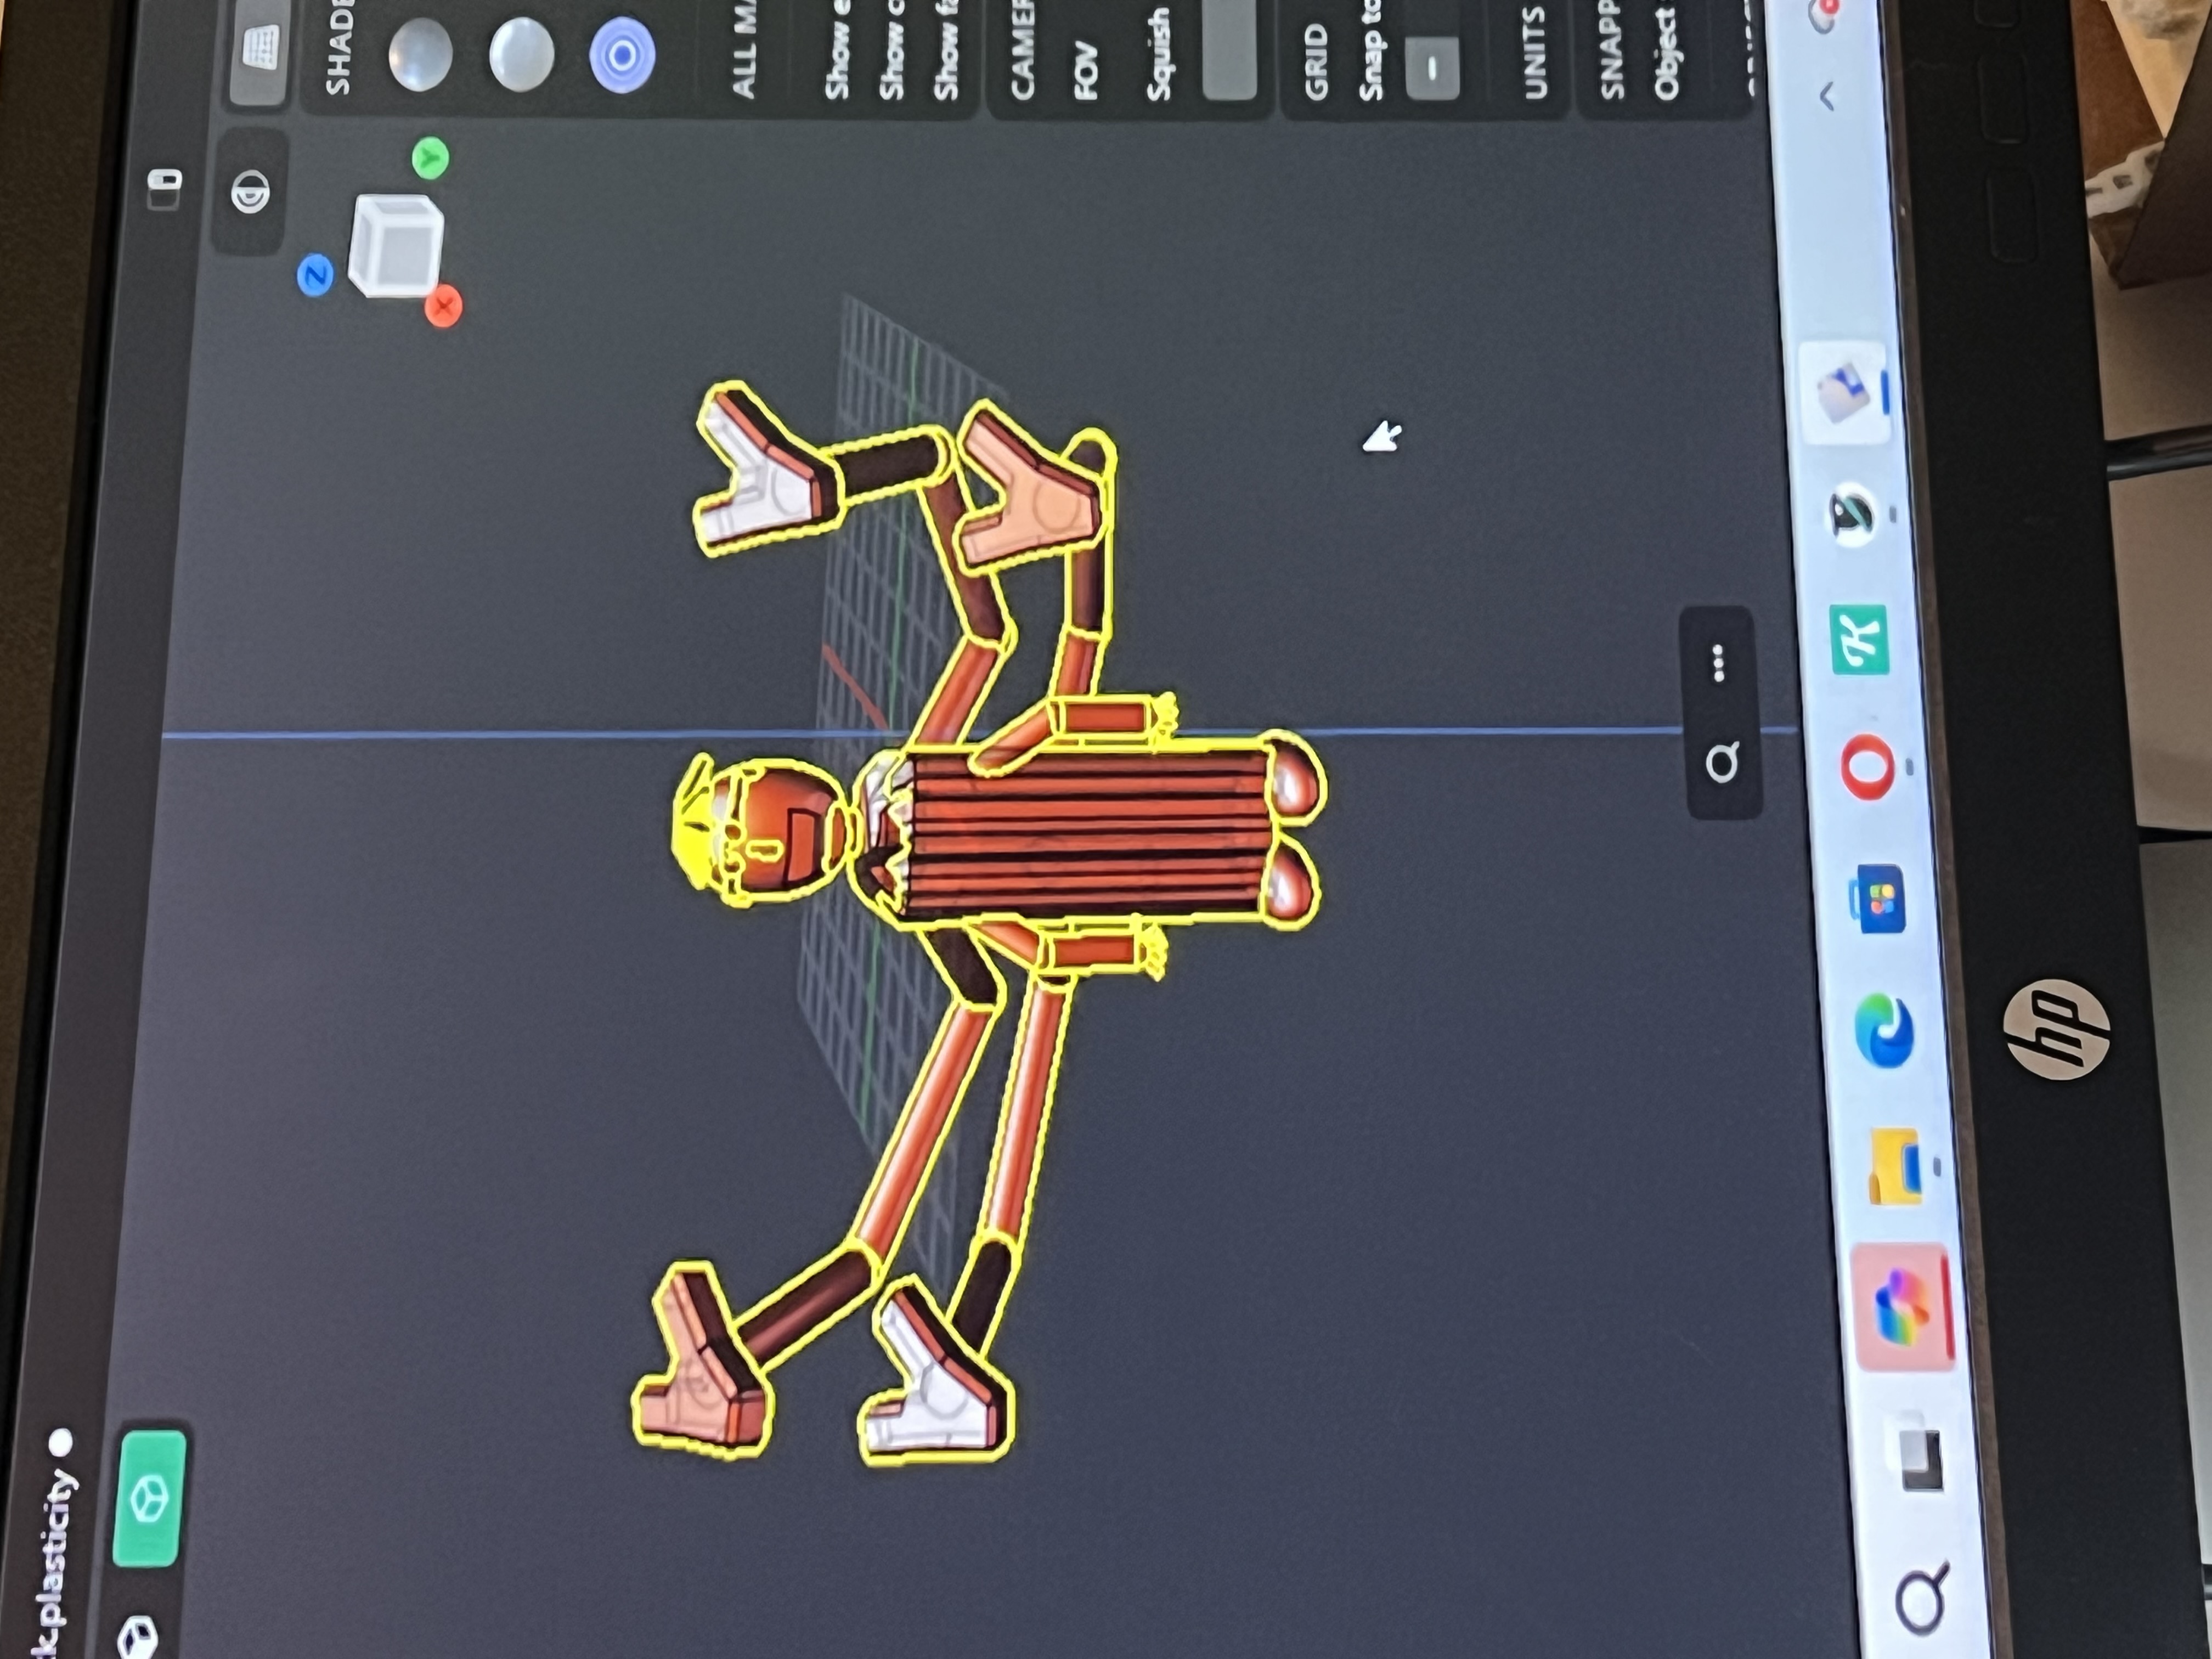Select the blue highlighted shading mode sphere
Viewport: 2212px width, 1659px height.
coord(622,55)
